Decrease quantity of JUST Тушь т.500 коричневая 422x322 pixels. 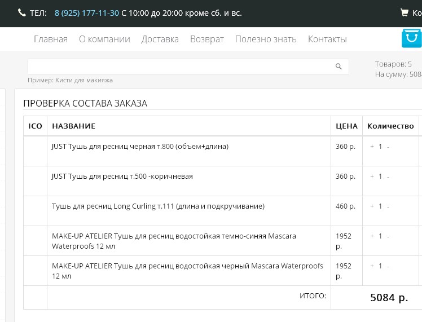(x=388, y=177)
